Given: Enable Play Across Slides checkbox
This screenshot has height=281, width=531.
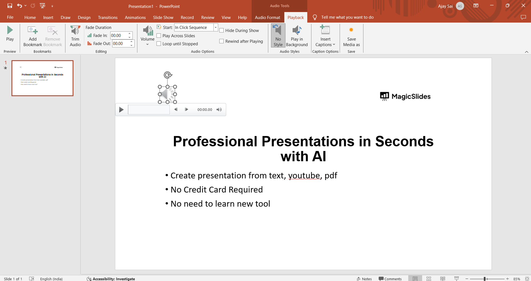Looking at the screenshot, I should coord(159,36).
